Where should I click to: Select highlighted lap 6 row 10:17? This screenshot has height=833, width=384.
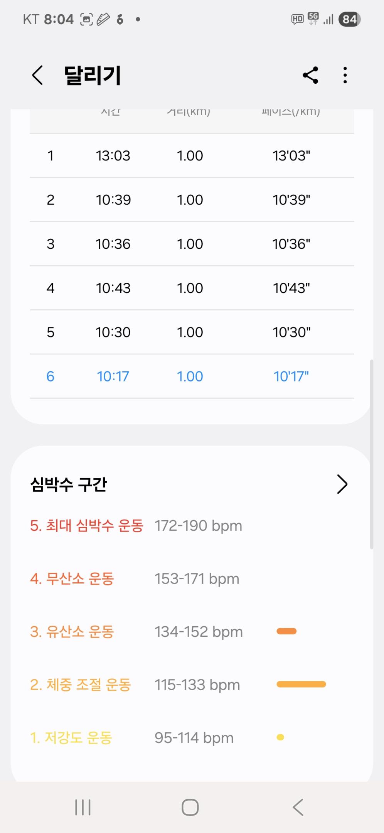pyautogui.click(x=192, y=376)
